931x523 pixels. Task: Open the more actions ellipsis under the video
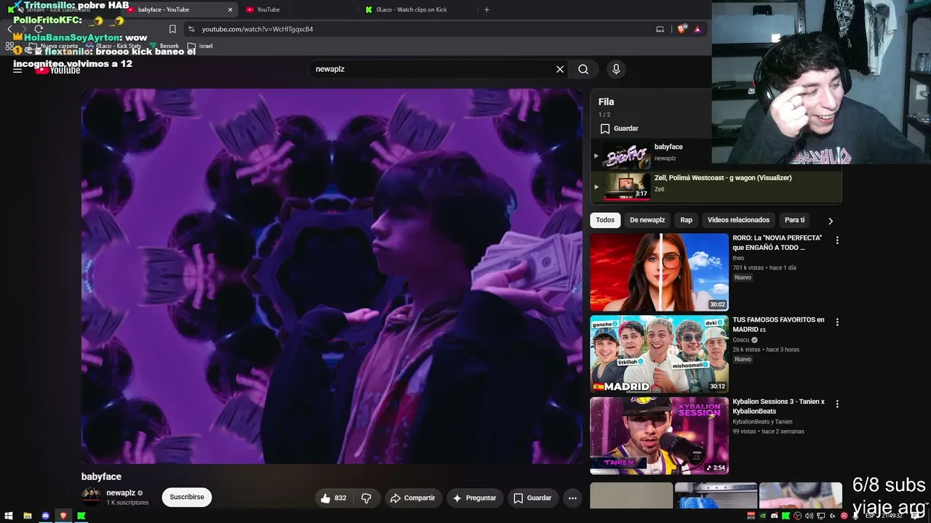[x=572, y=498]
